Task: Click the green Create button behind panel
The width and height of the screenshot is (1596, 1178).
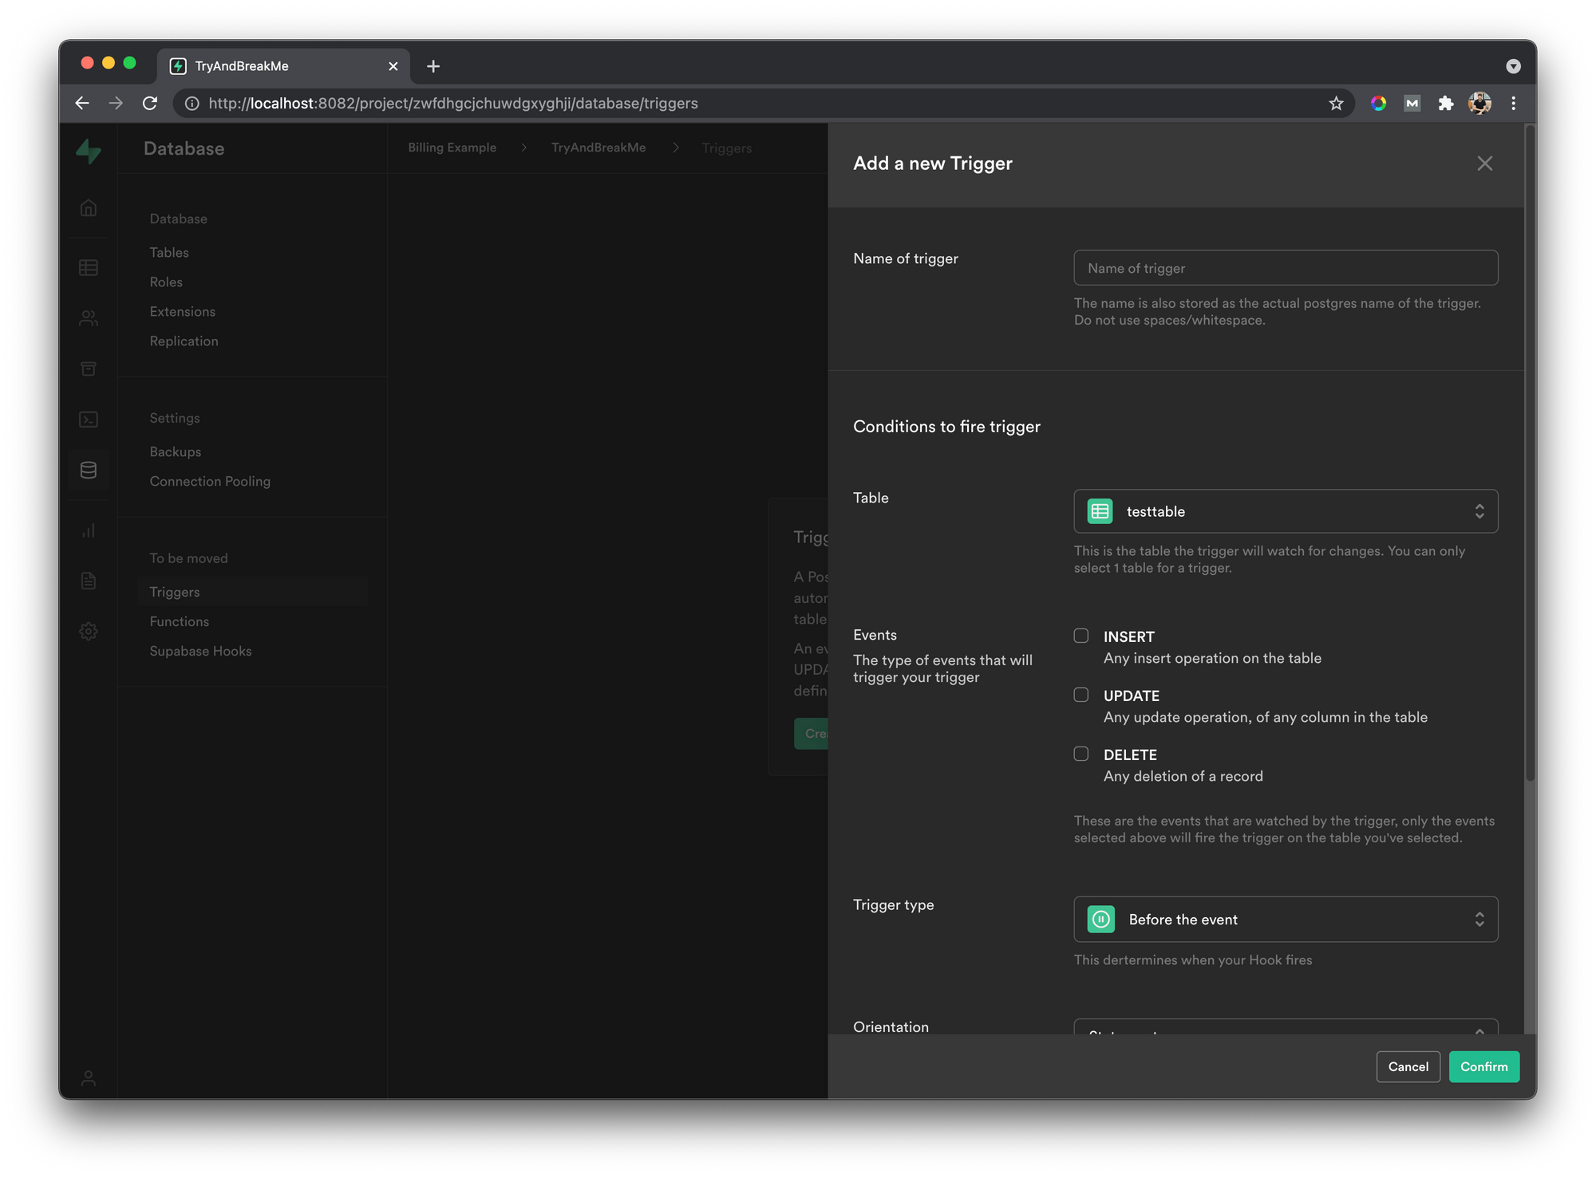Action: [x=811, y=734]
